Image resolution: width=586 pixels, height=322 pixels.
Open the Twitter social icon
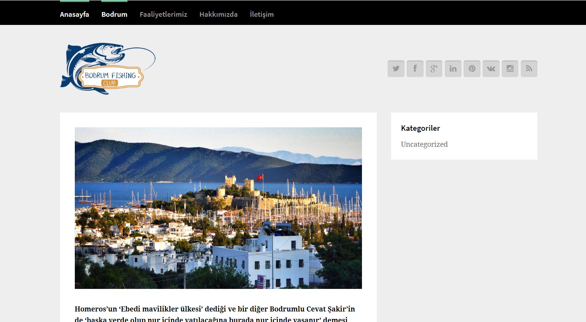(x=396, y=69)
